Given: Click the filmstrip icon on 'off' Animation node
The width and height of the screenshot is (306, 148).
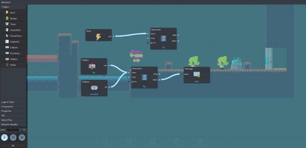Looking at the screenshot, I should pyautogui.click(x=163, y=38).
